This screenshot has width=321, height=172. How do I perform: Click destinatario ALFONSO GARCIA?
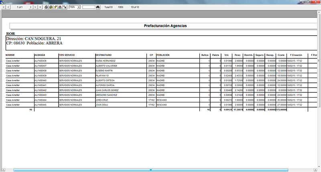pos(105,85)
